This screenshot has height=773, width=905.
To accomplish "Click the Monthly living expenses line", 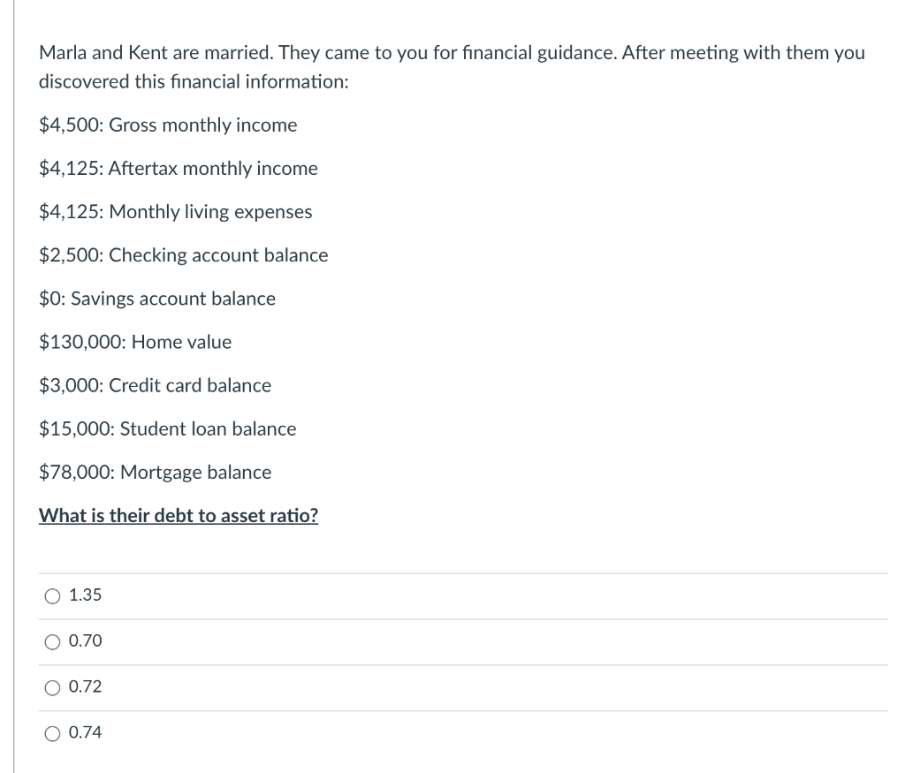I will [x=176, y=212].
